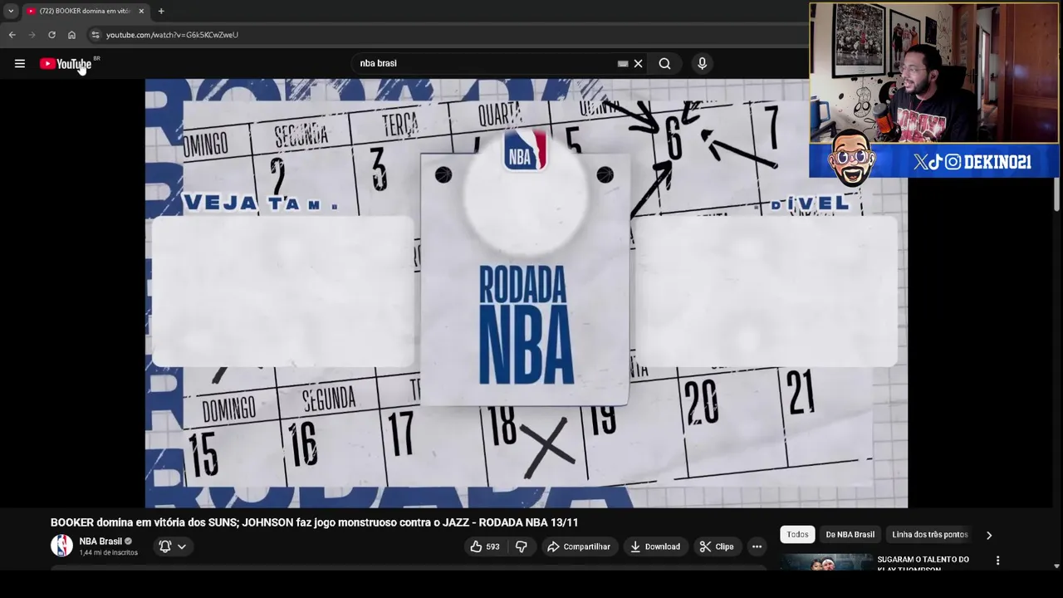The height and width of the screenshot is (598, 1063).
Task: Click the address bar URL
Action: [172, 35]
